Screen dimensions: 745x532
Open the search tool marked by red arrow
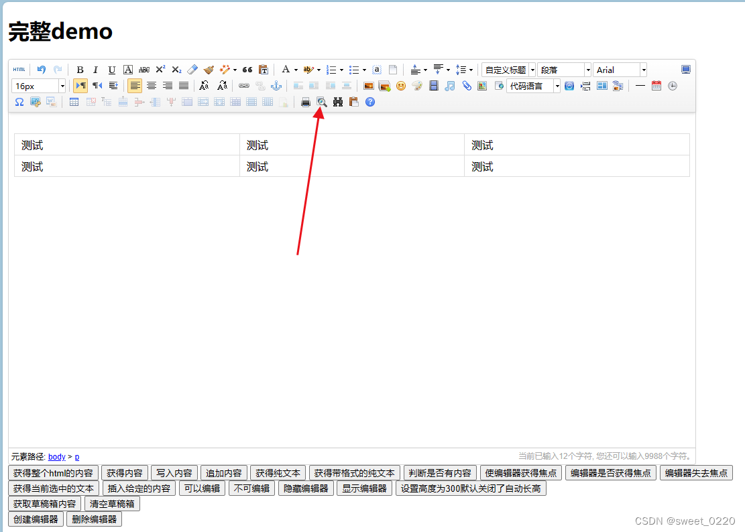tap(323, 102)
